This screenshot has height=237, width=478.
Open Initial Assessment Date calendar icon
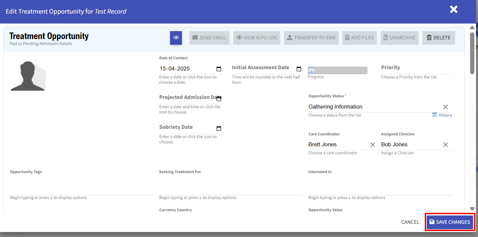click(x=299, y=69)
